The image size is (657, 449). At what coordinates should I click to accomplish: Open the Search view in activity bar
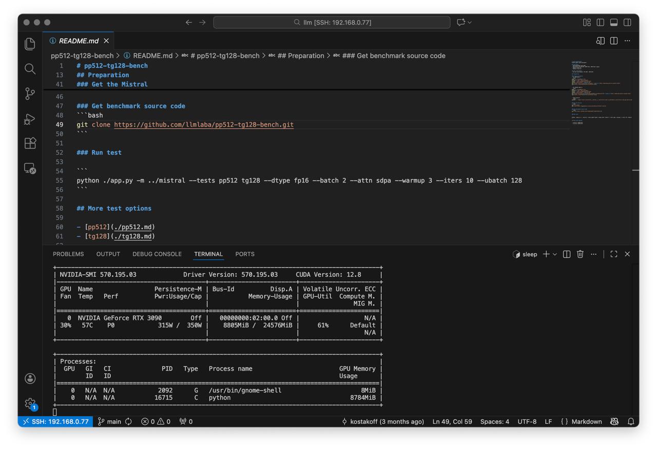30,69
